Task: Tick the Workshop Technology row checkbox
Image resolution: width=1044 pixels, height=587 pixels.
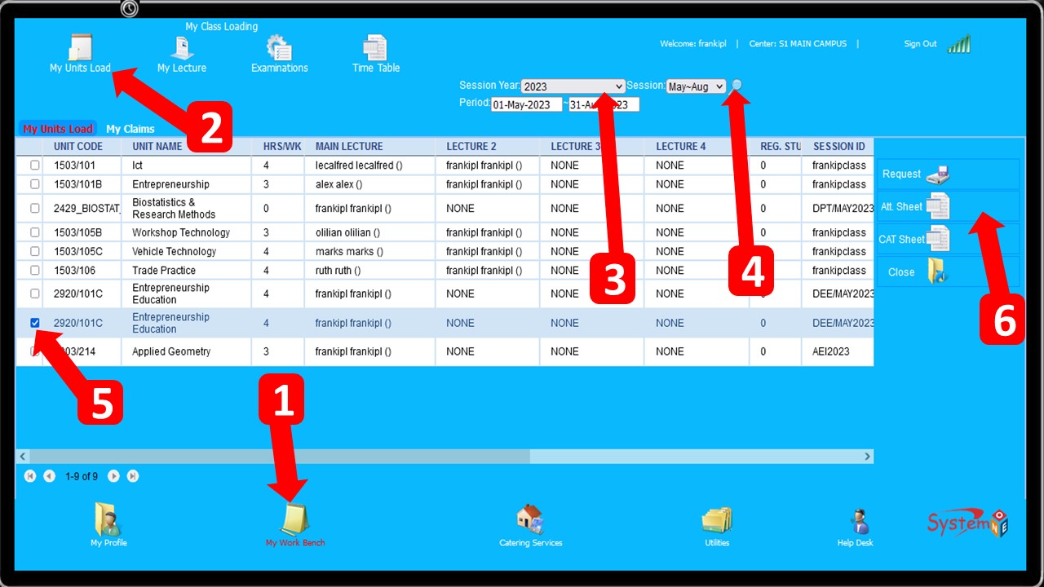Action: 35,233
